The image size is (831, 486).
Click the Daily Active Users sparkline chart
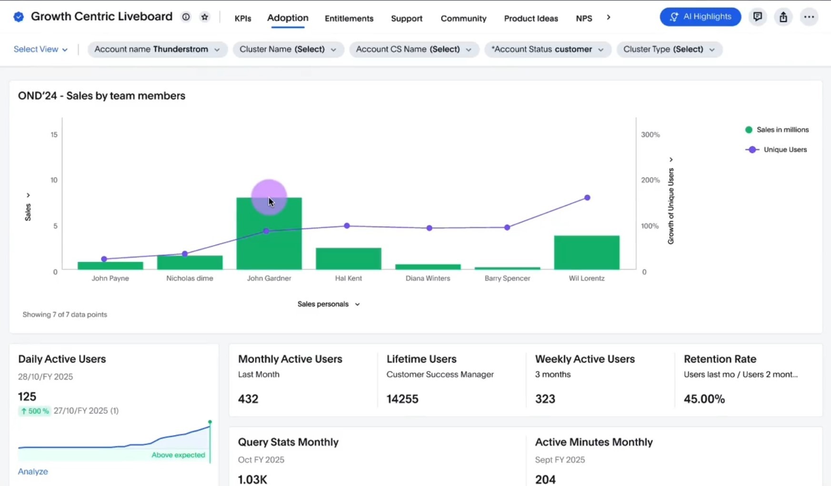pyautogui.click(x=114, y=441)
